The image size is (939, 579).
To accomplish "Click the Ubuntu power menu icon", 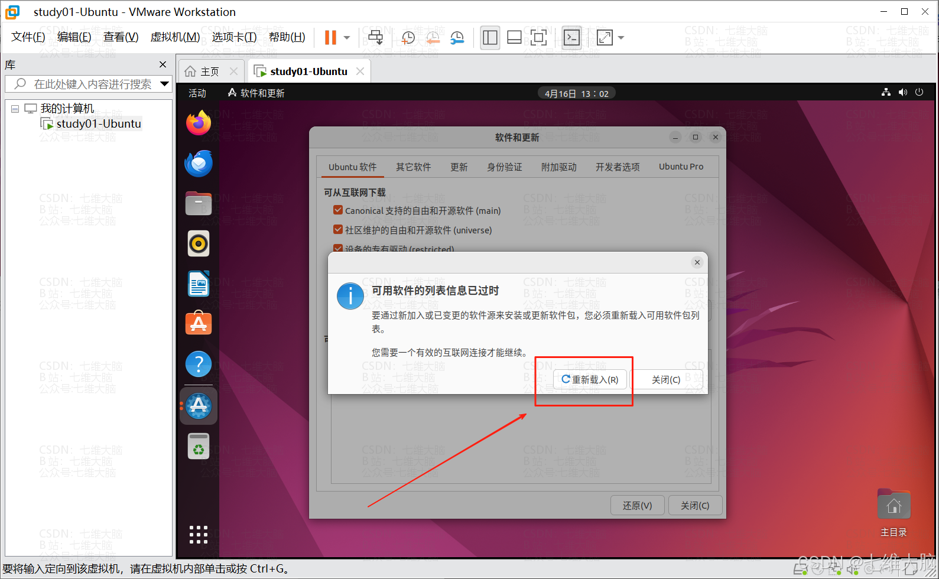I will 919,92.
